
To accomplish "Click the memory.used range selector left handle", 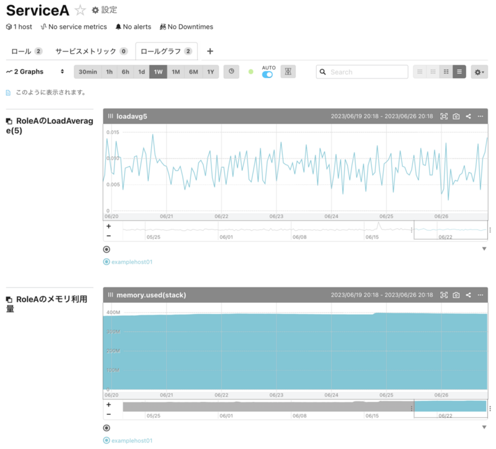I will (412, 408).
